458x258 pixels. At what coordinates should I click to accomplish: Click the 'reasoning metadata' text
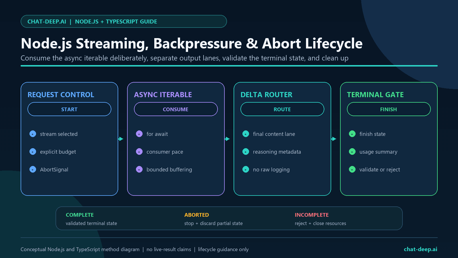277,152
